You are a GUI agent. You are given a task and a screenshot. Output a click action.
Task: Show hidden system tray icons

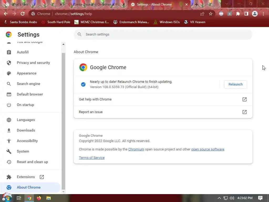219,198
